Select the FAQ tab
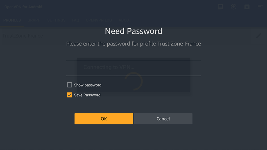 [76, 20]
